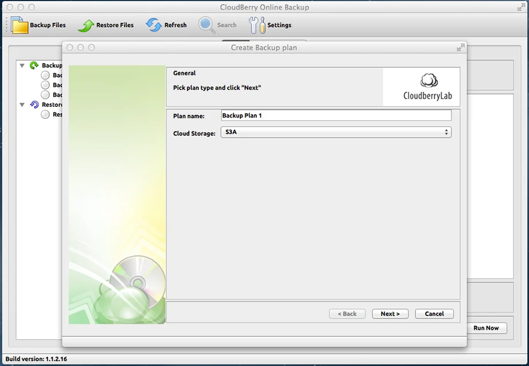Screen dimensions: 529x366
Task: Select the radio button under Restore
Action: coord(45,115)
